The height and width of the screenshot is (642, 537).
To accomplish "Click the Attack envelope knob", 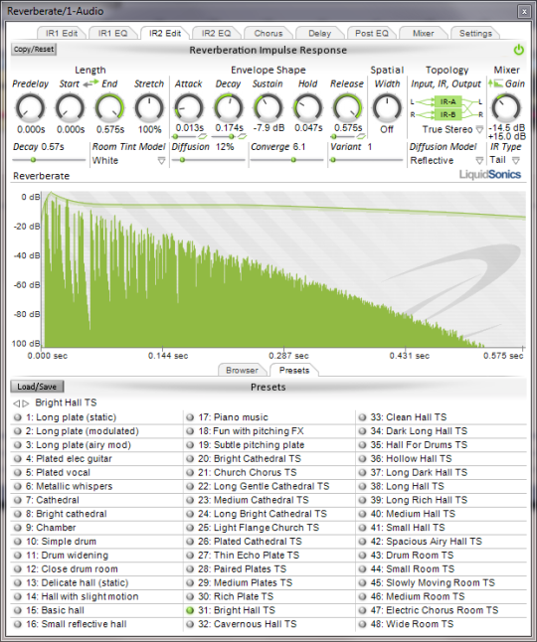I will coord(189,108).
